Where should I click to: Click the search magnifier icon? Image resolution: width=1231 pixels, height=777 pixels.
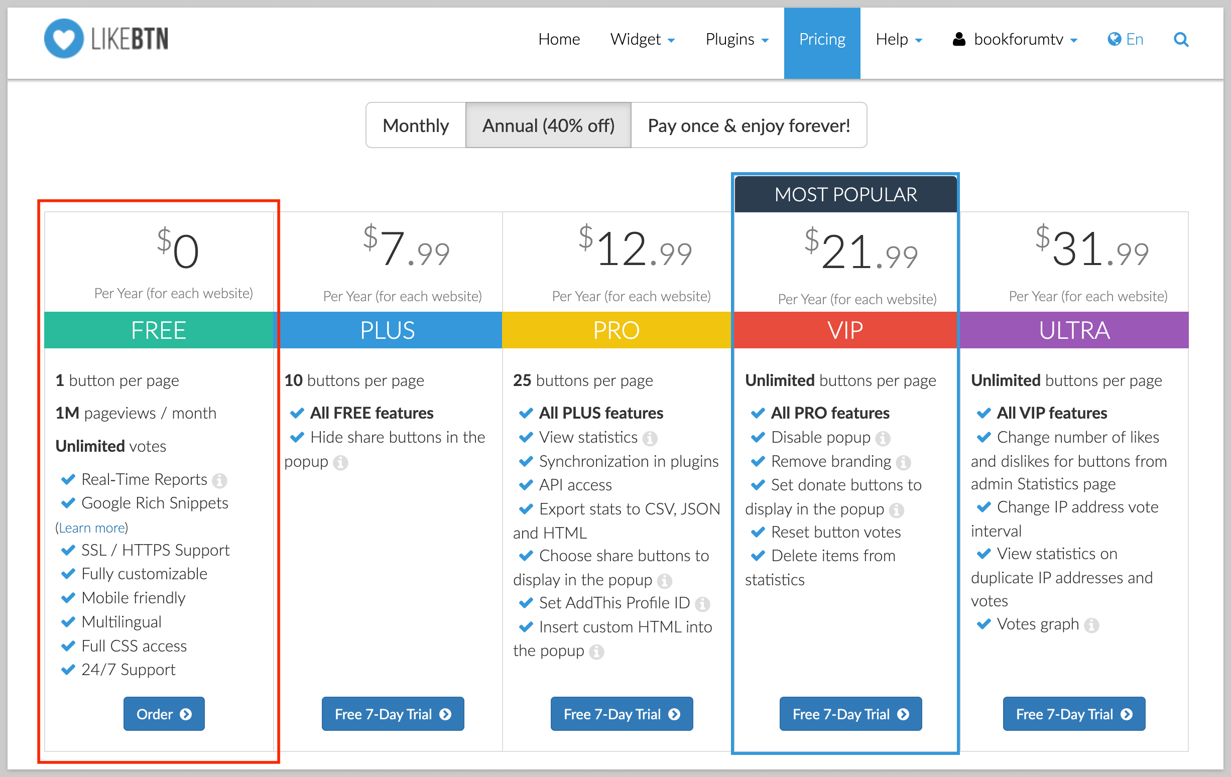point(1180,39)
